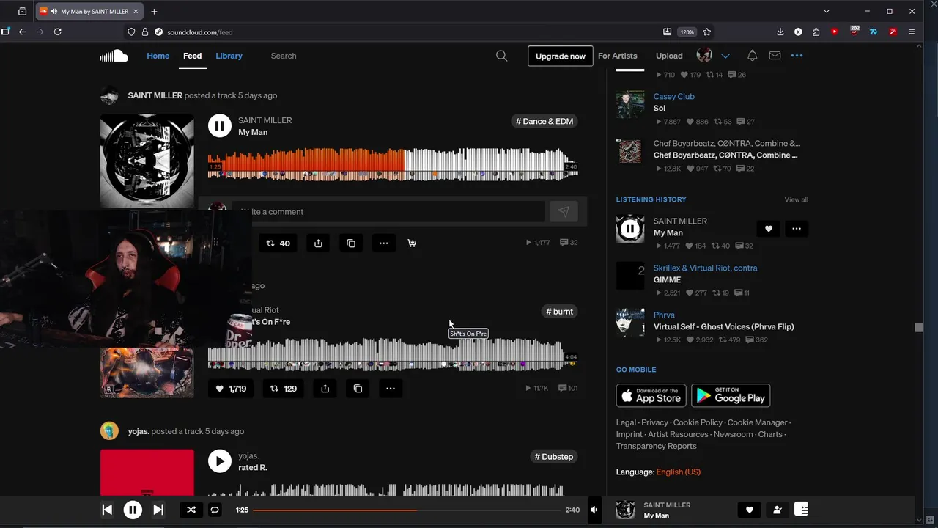
Task: Bookmark this page with star icon
Action: tap(706, 32)
